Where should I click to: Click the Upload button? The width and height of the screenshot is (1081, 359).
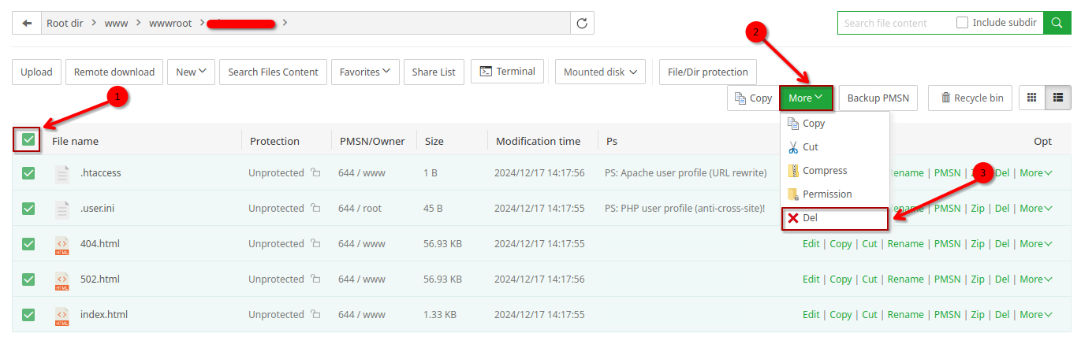[36, 72]
